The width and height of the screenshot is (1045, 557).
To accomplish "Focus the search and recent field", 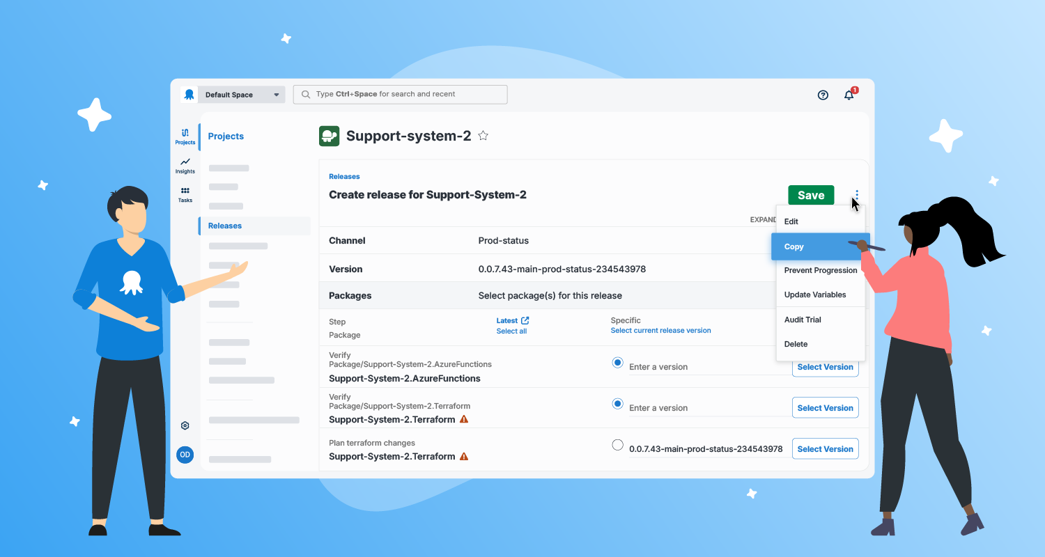I will tap(400, 94).
